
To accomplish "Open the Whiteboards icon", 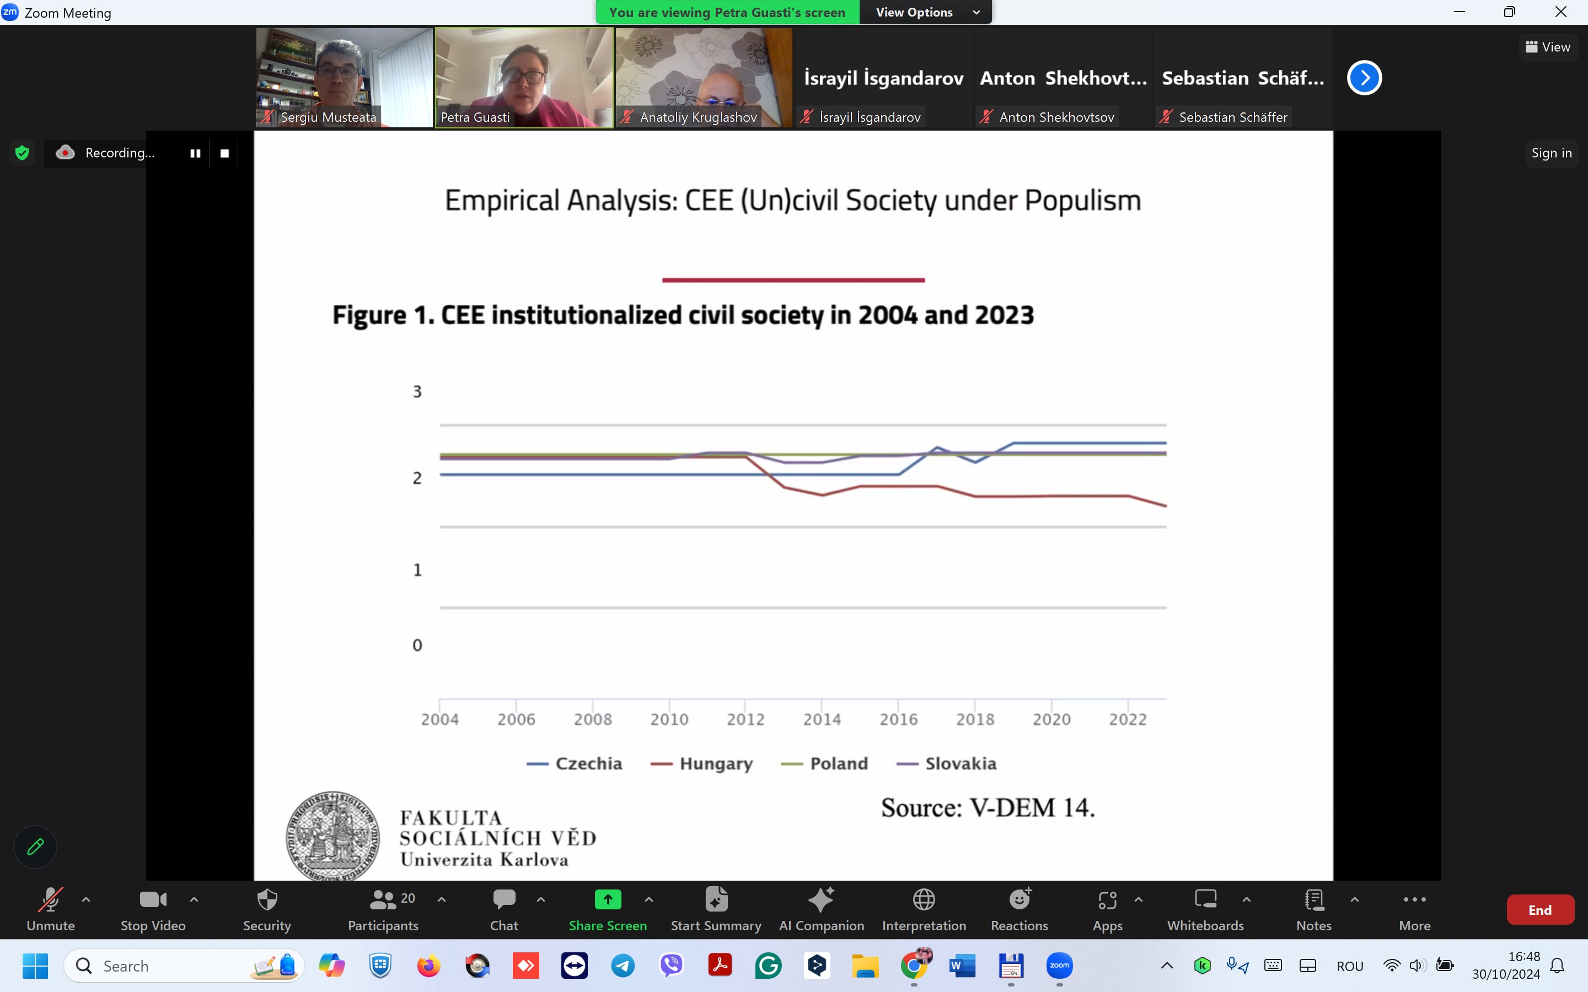I will coord(1205,900).
